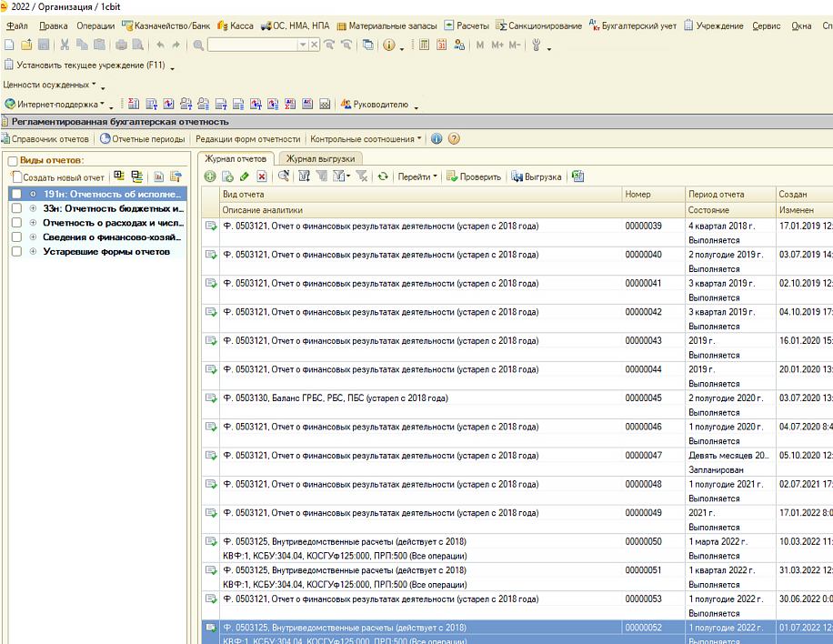Click the main toolbar search input field
833x644 pixels.
tap(253, 45)
